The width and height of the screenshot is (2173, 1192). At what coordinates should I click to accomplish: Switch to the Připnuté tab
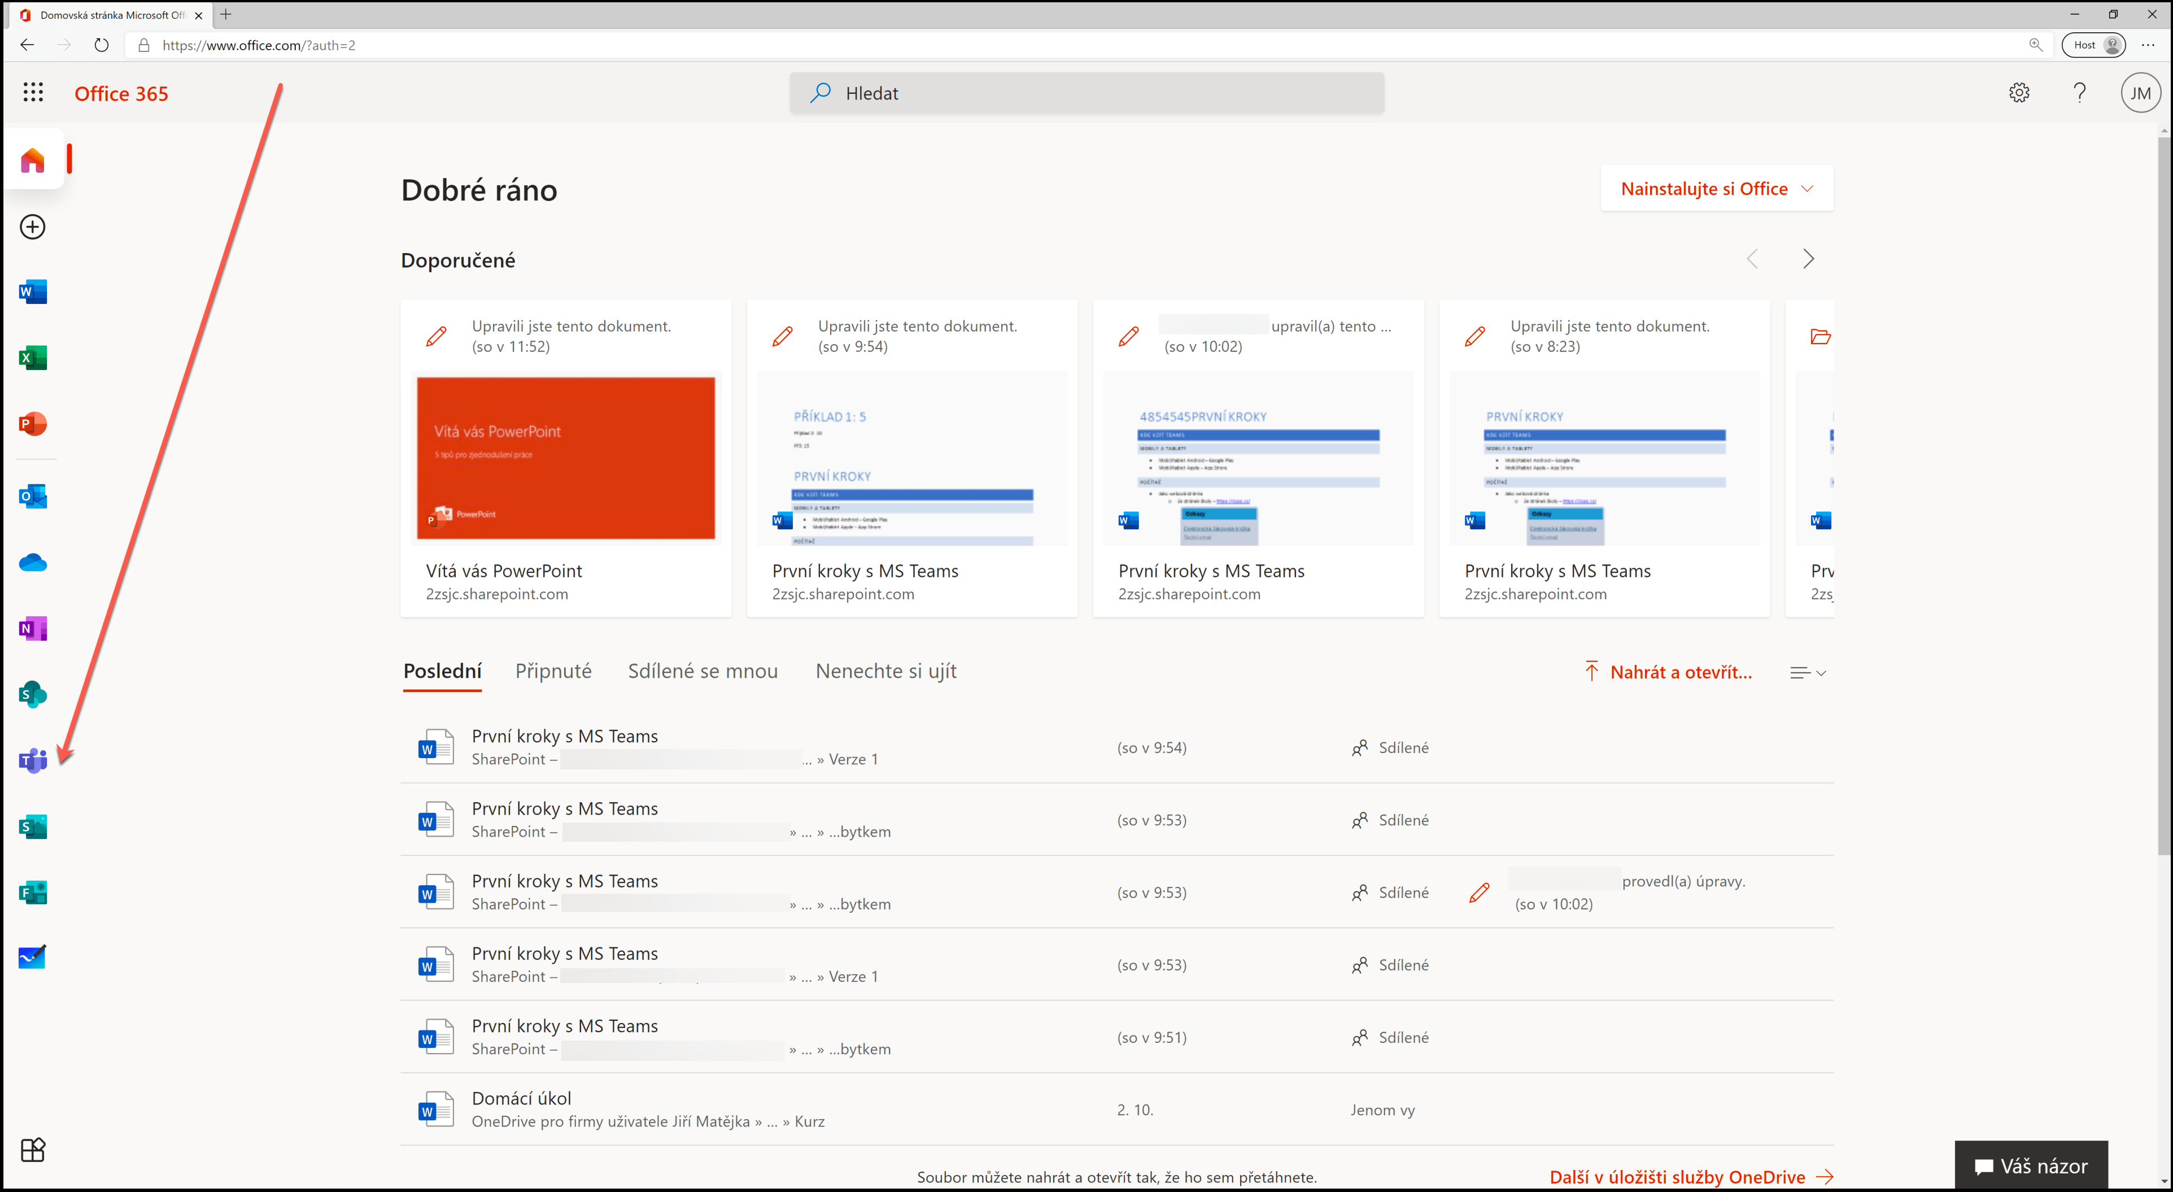553,672
